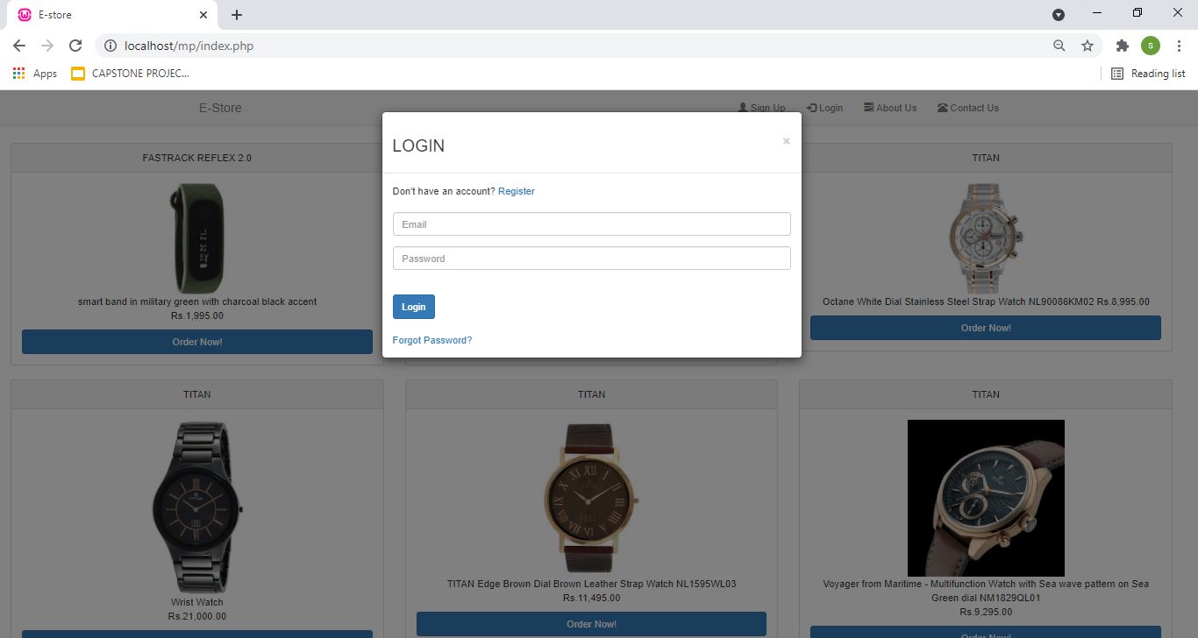Open Chrome's three-dot menu
Viewport: 1198px width, 638px height.
(1179, 46)
